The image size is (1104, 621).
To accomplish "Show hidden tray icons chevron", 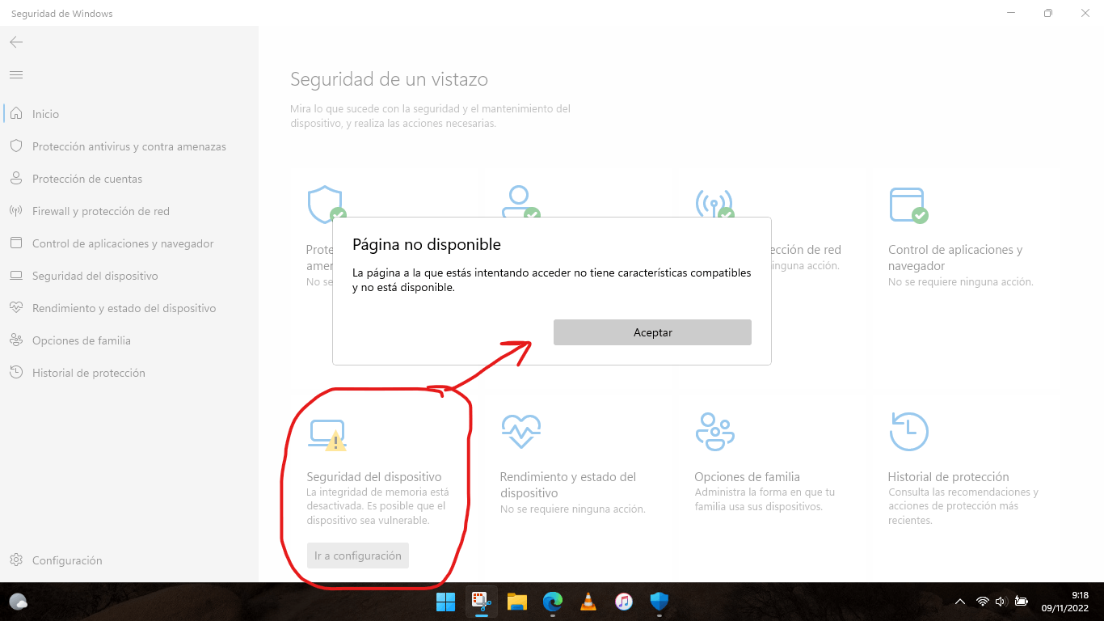I will click(x=960, y=602).
